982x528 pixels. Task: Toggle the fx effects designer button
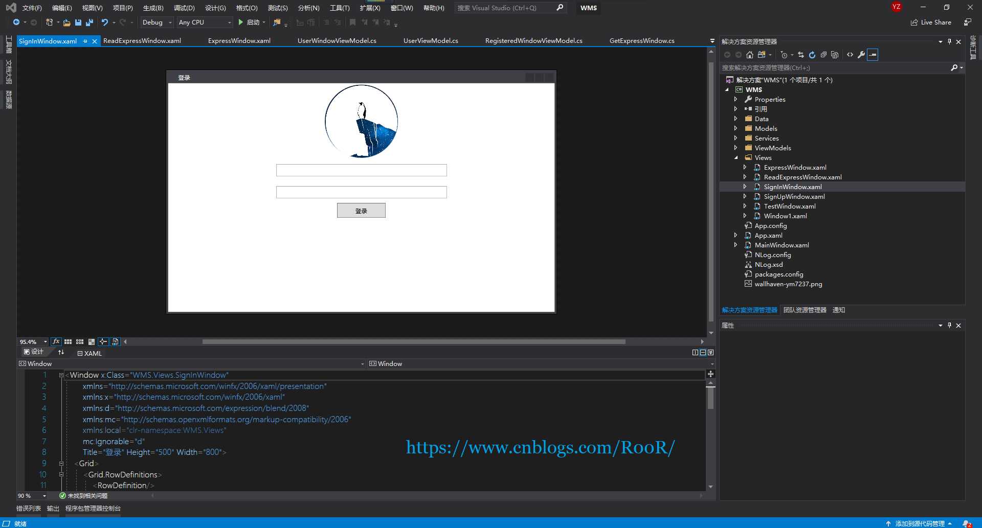coord(56,341)
